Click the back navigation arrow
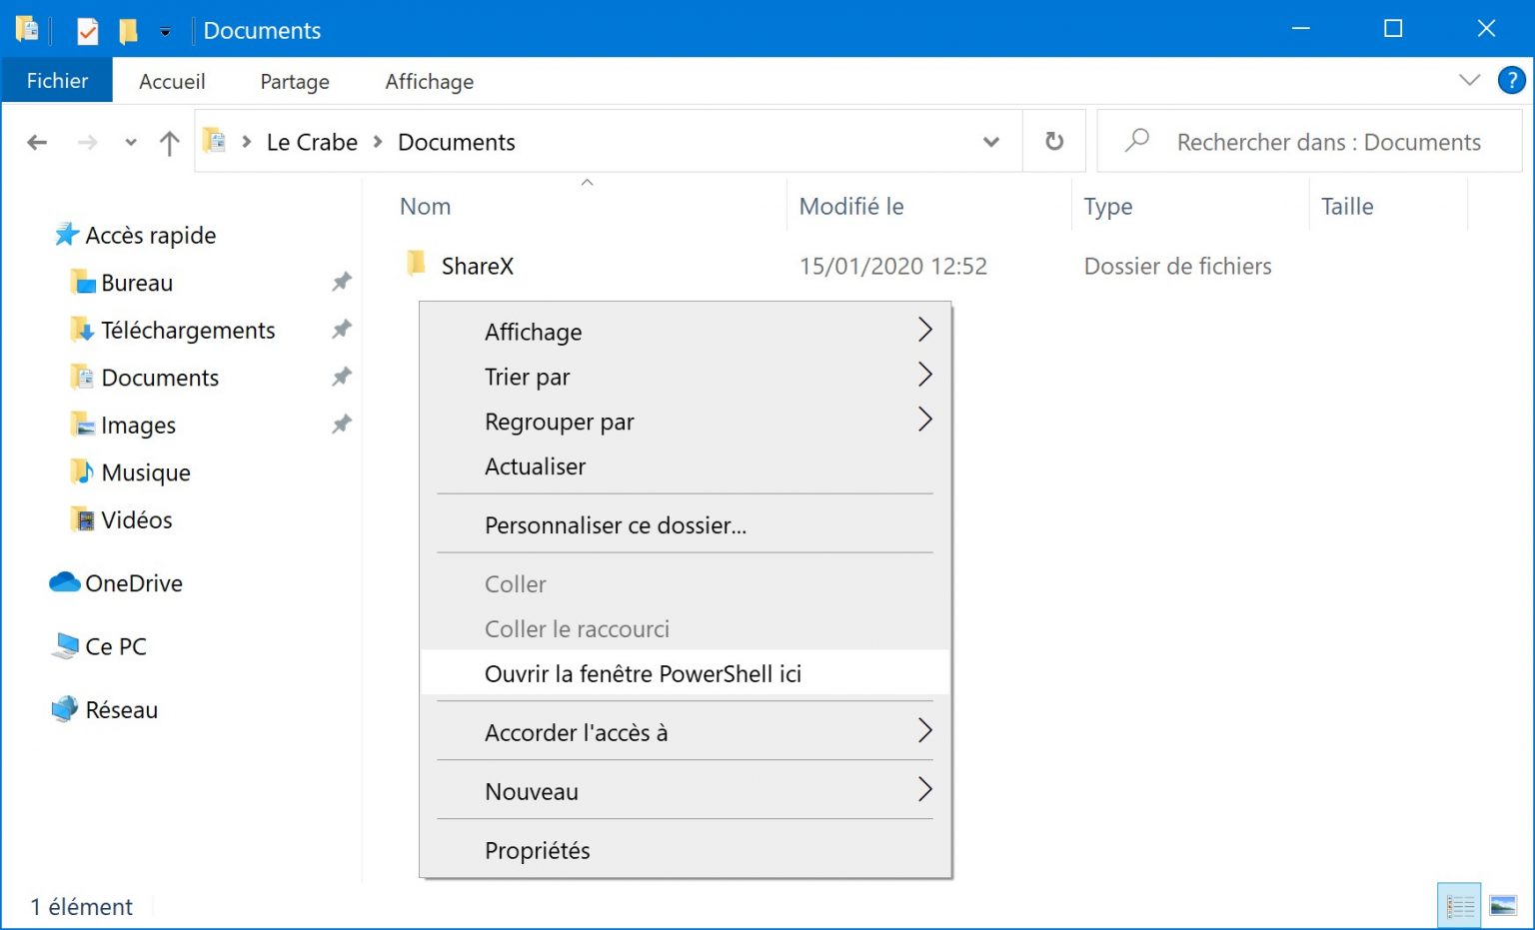The height and width of the screenshot is (930, 1535). pyautogui.click(x=37, y=143)
